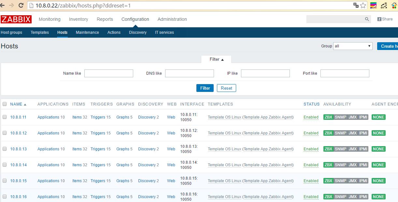Focus the Name like input field
The image size is (398, 202).
[x=109, y=73]
